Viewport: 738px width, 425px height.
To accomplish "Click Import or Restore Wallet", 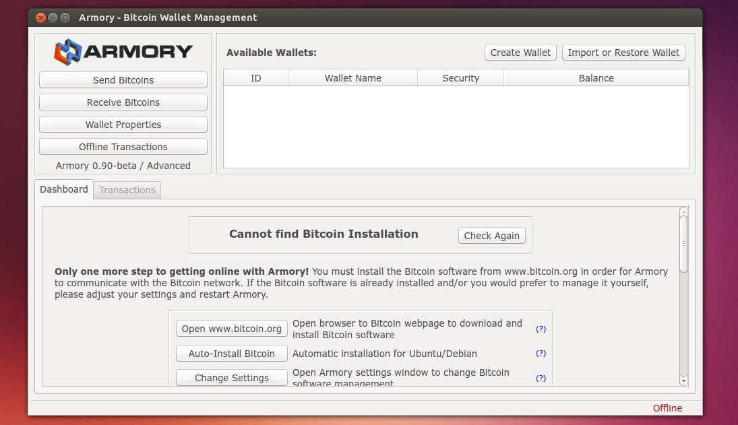I will pyautogui.click(x=623, y=52).
